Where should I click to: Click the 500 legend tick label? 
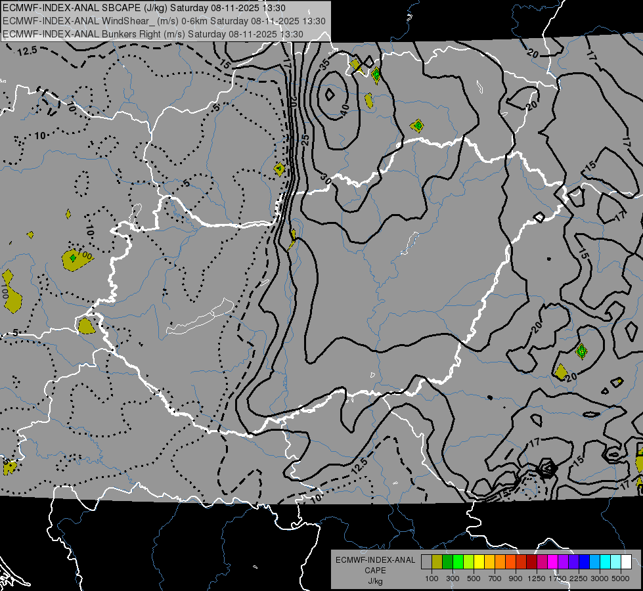[x=474, y=579]
